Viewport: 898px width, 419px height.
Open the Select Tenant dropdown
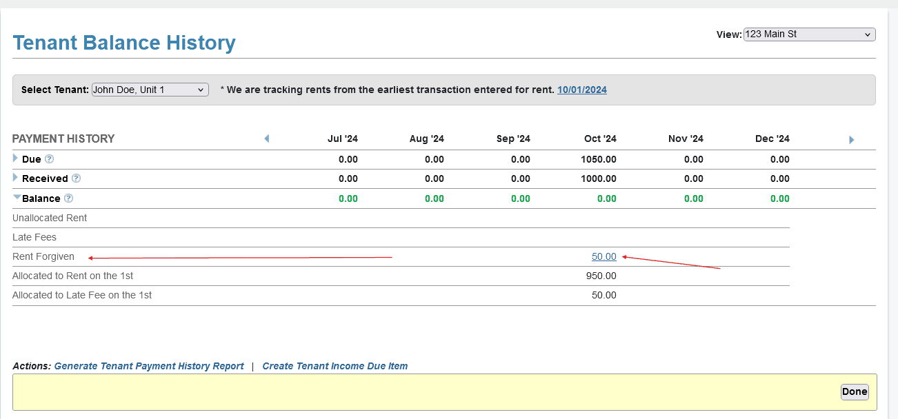150,90
